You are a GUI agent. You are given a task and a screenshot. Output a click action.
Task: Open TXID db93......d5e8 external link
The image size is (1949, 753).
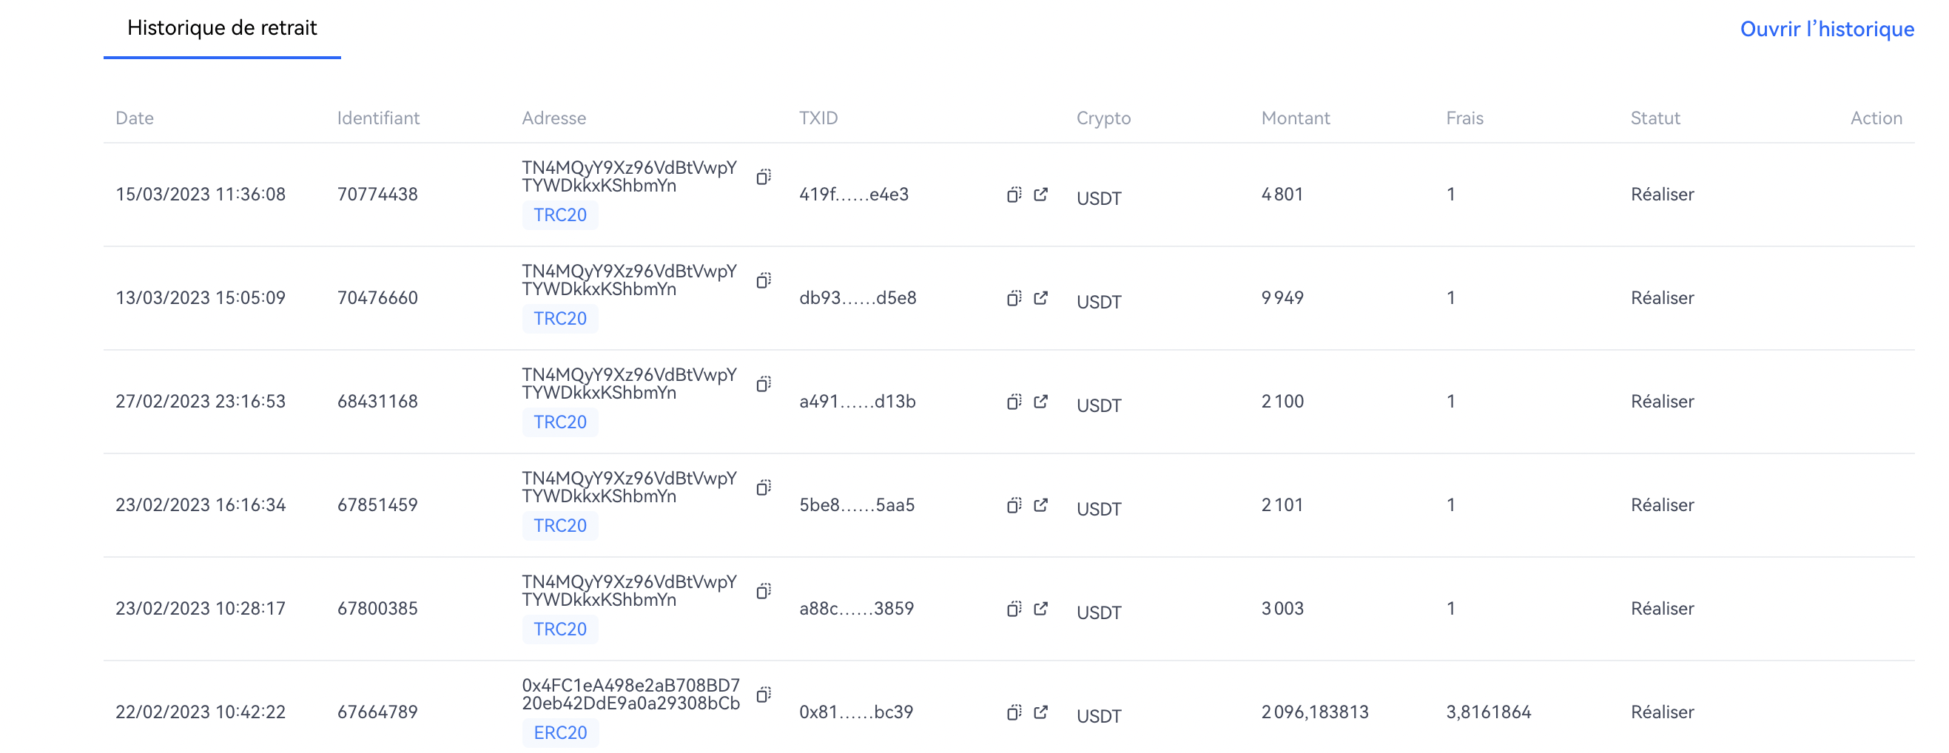tap(1041, 299)
